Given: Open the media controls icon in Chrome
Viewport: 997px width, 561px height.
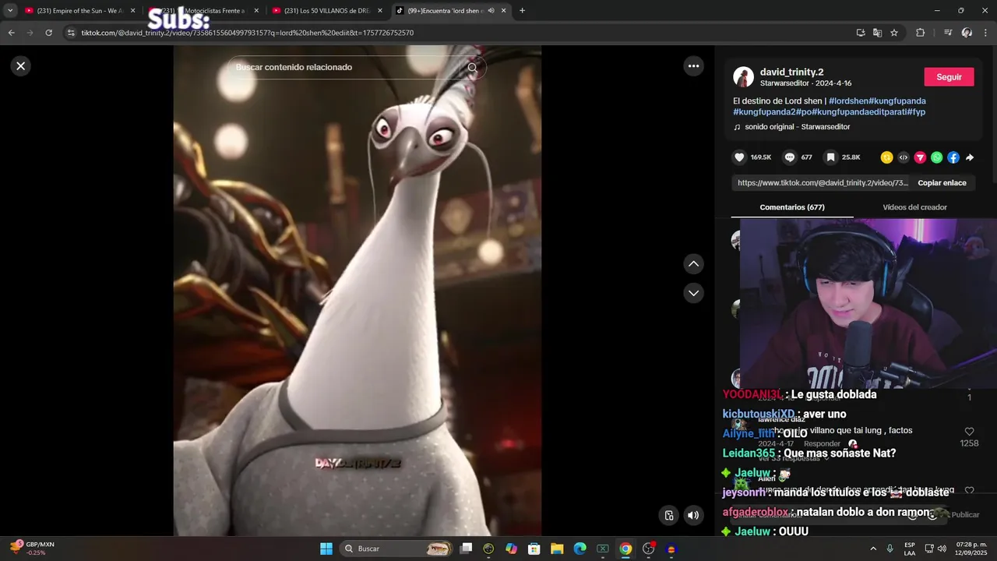Looking at the screenshot, I should coord(948,33).
